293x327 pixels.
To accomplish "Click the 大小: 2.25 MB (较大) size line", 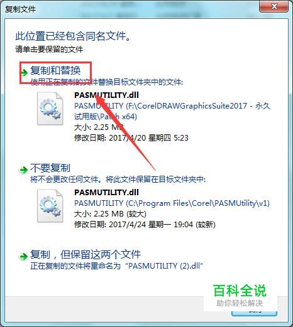I will (x=110, y=214).
